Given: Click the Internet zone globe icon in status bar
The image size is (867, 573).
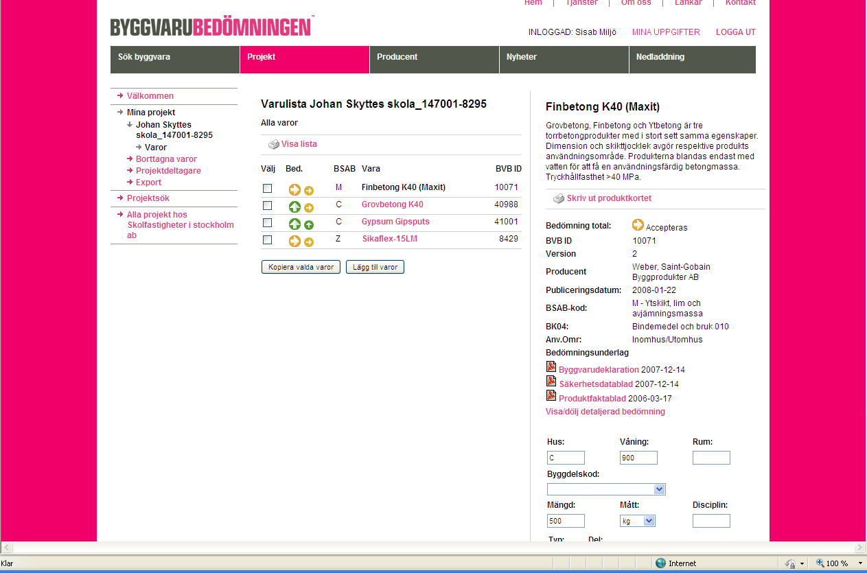Looking at the screenshot, I should (660, 563).
